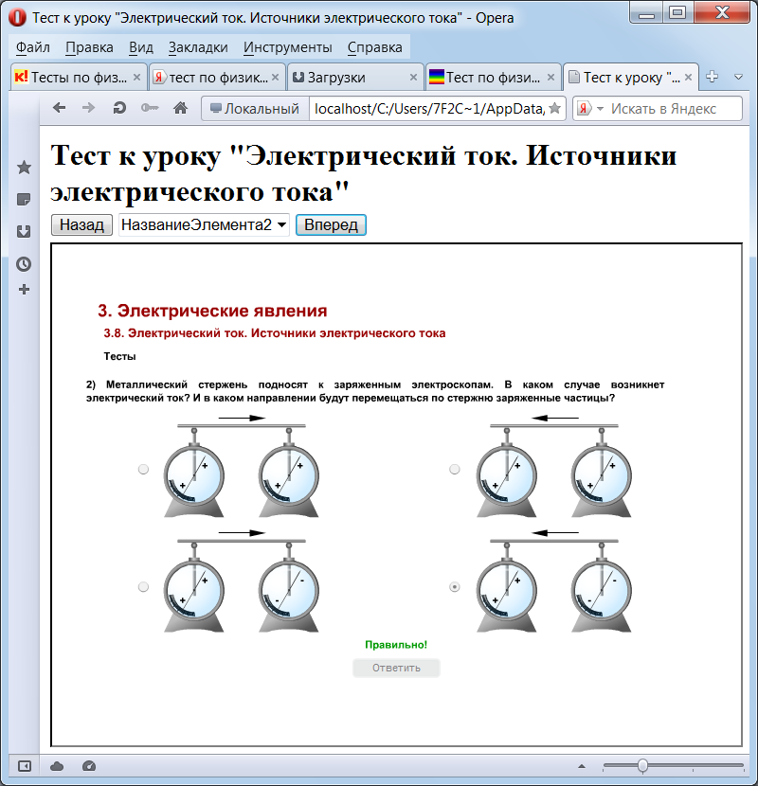Select bottom-left answer with right arrow
Image resolution: width=758 pixels, height=786 pixels.
[143, 586]
